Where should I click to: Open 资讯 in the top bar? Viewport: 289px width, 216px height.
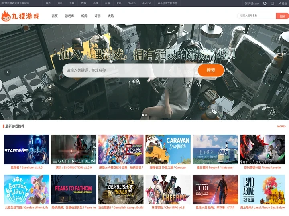[x=60, y=3]
